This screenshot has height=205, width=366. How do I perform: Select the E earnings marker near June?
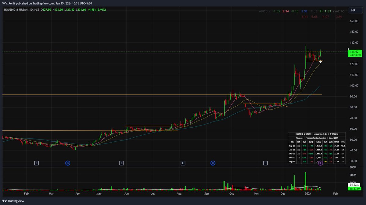pyautogui.click(x=121, y=163)
